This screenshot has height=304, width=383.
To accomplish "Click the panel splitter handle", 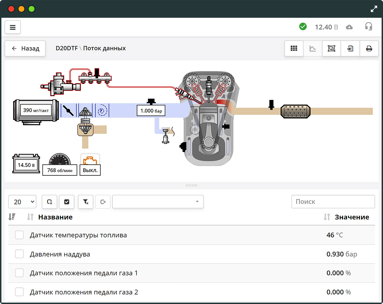I will [x=191, y=185].
